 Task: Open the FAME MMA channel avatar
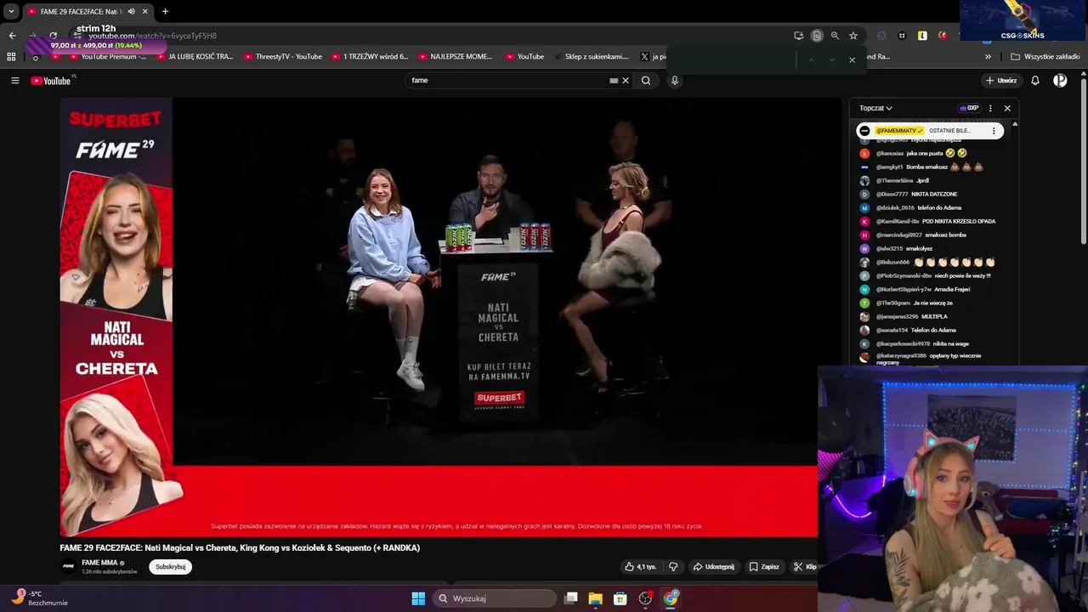tap(68, 566)
